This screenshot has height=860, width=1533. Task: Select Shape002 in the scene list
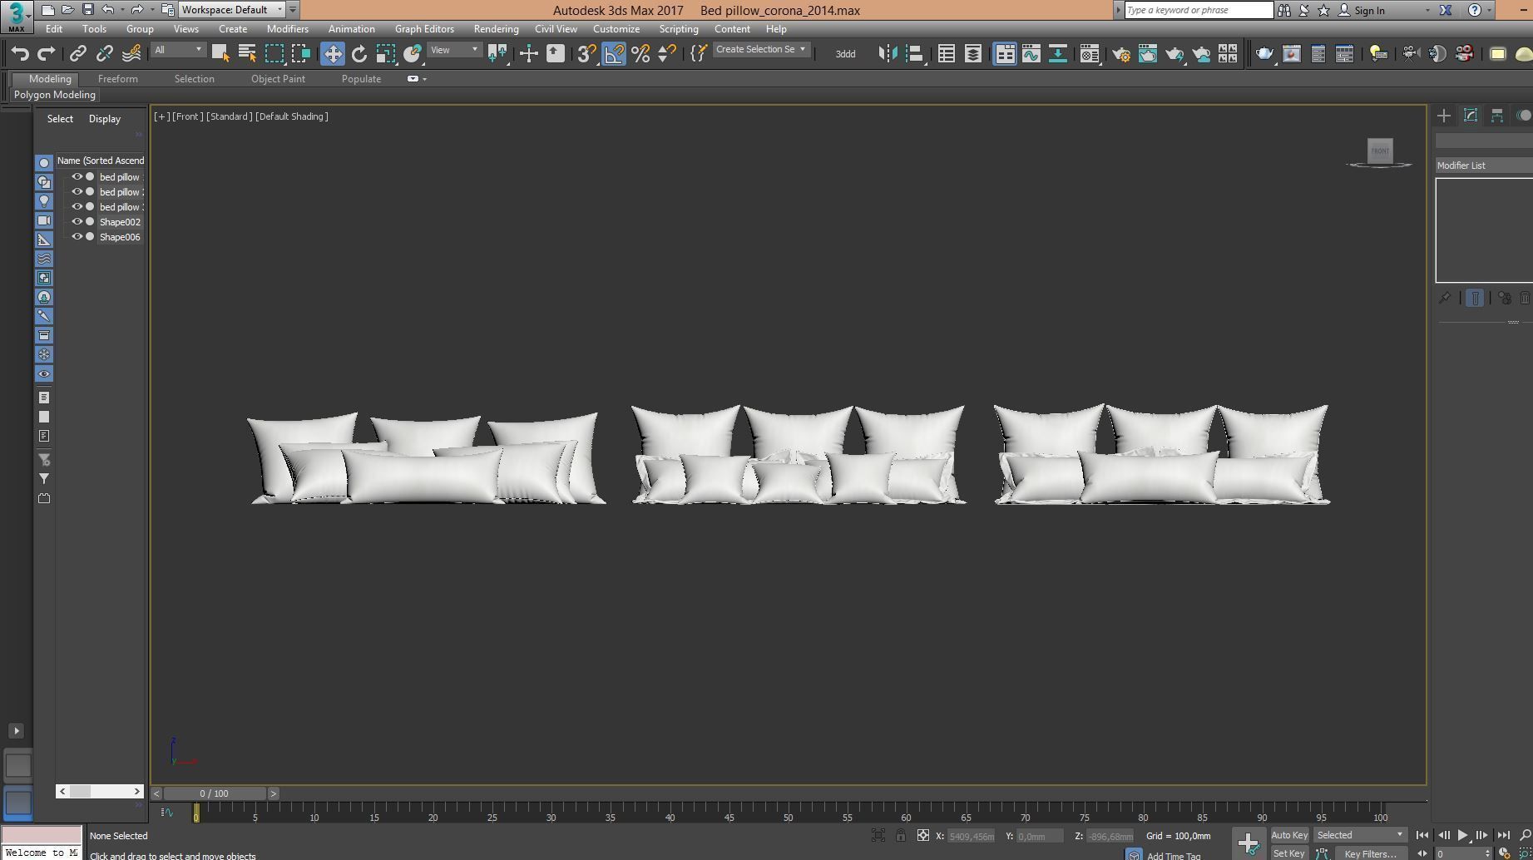[120, 222]
